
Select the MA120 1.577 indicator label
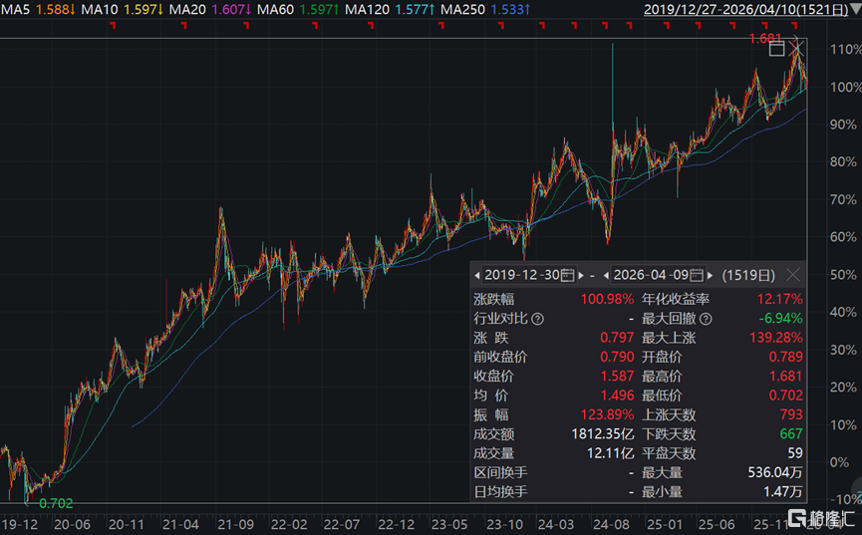click(x=390, y=9)
